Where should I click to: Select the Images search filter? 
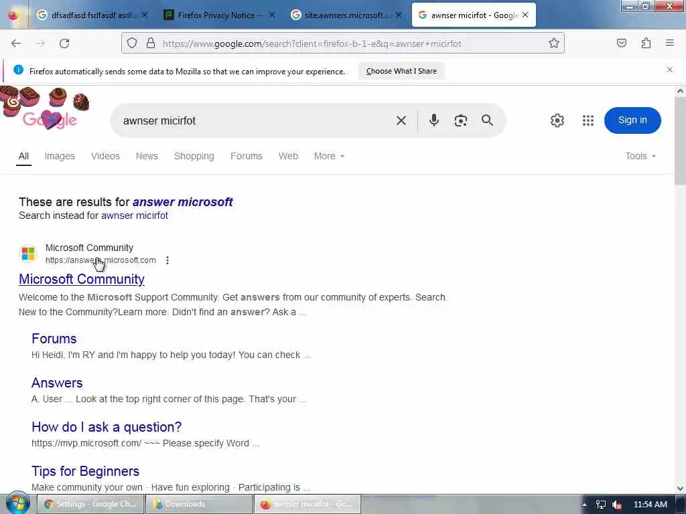pyautogui.click(x=60, y=156)
